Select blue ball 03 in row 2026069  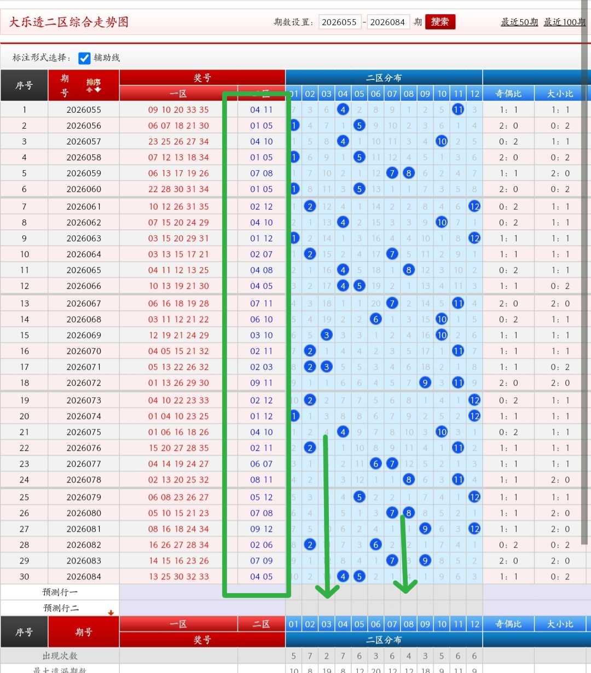click(x=327, y=335)
